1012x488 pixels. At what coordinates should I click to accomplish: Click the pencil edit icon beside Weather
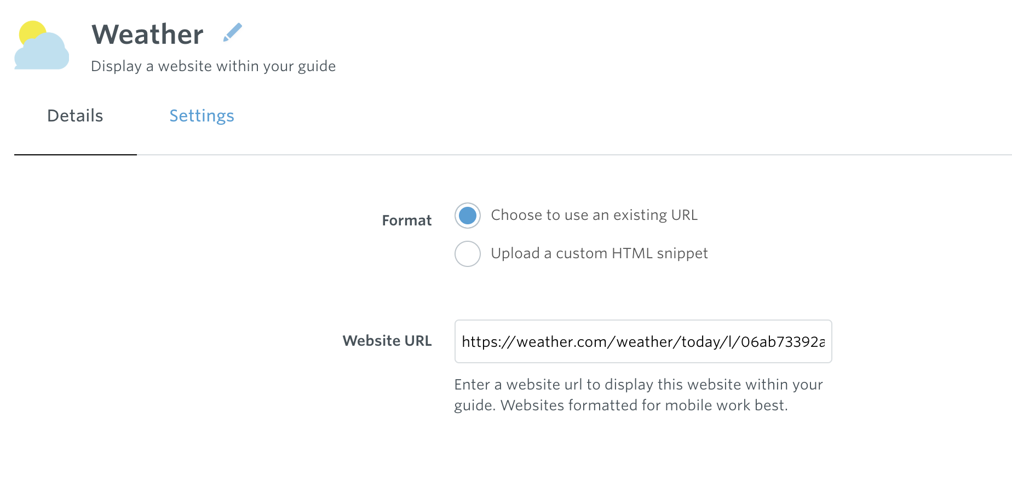[x=233, y=32]
